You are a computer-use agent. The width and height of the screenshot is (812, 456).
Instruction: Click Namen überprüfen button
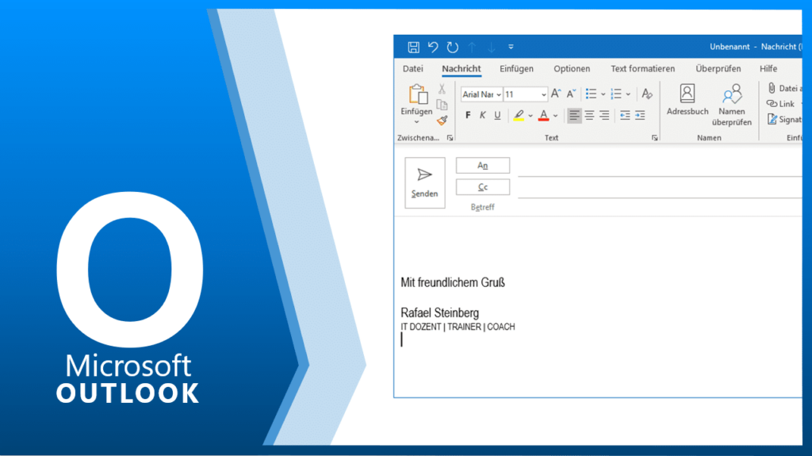point(732,105)
